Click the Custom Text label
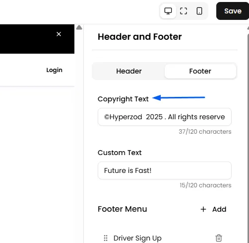The image size is (249, 243). pyautogui.click(x=120, y=153)
